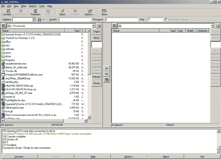The image size is (221, 160).
Task: Click local list scroll up arrow
Action: (x=89, y=30)
